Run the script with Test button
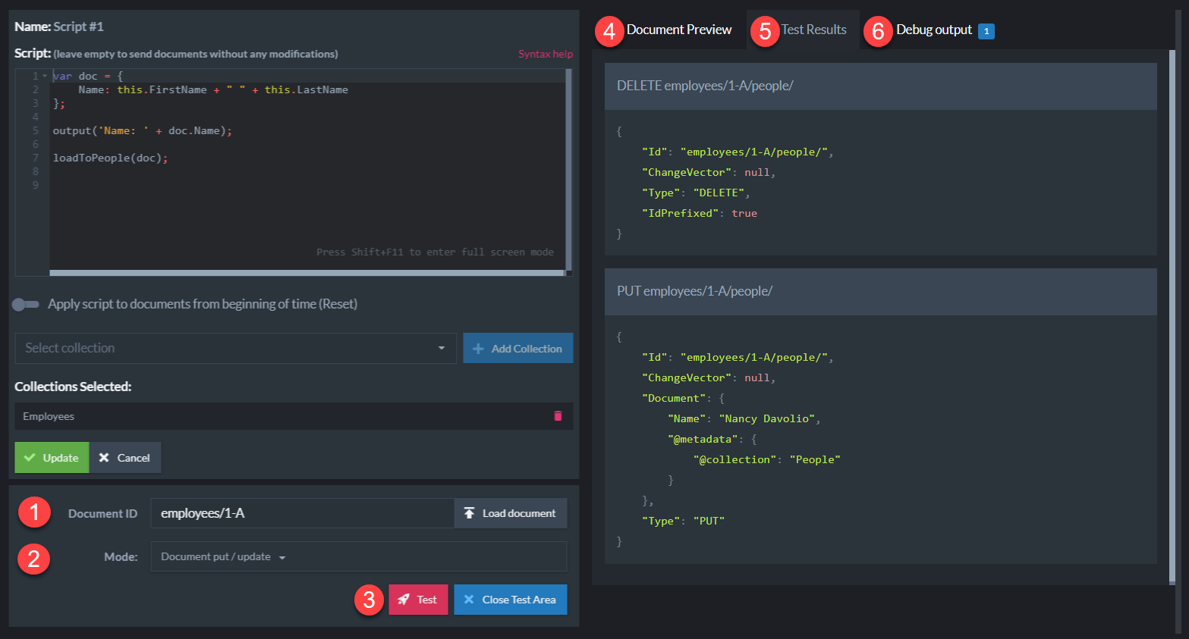 tap(418, 600)
